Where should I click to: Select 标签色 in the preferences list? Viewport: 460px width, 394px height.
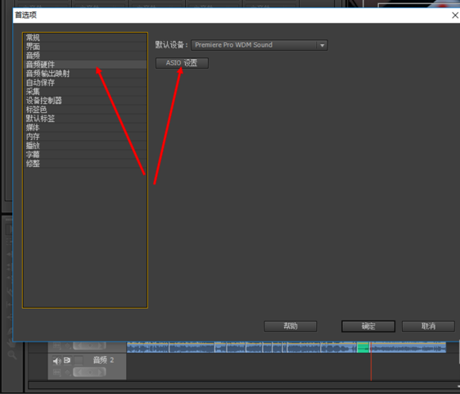[85, 110]
